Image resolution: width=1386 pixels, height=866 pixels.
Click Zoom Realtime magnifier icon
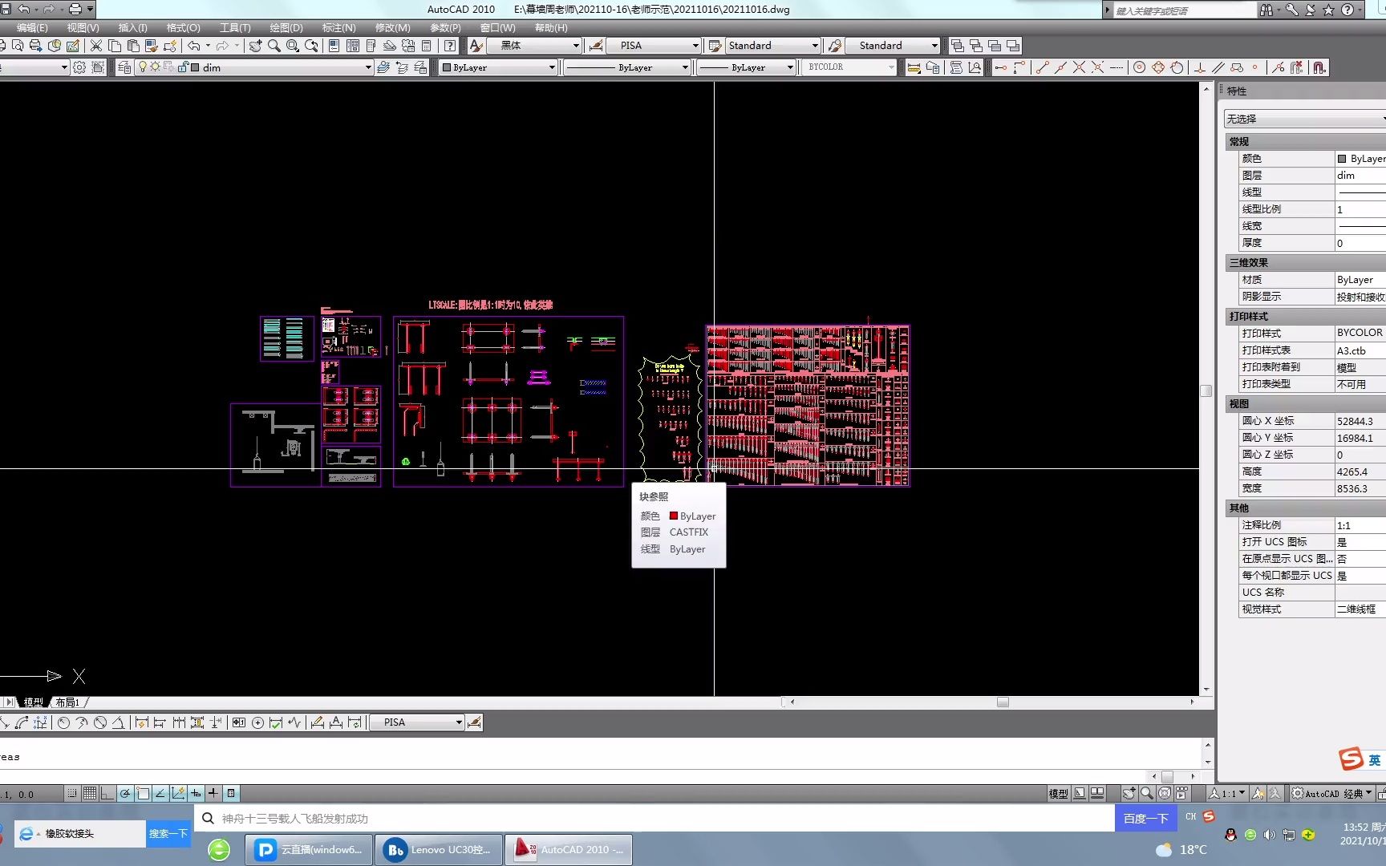pyautogui.click(x=274, y=46)
